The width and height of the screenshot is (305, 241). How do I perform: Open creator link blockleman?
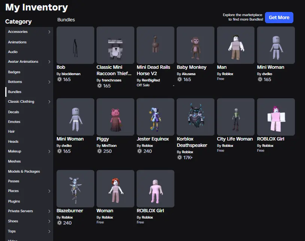[x=71, y=74]
